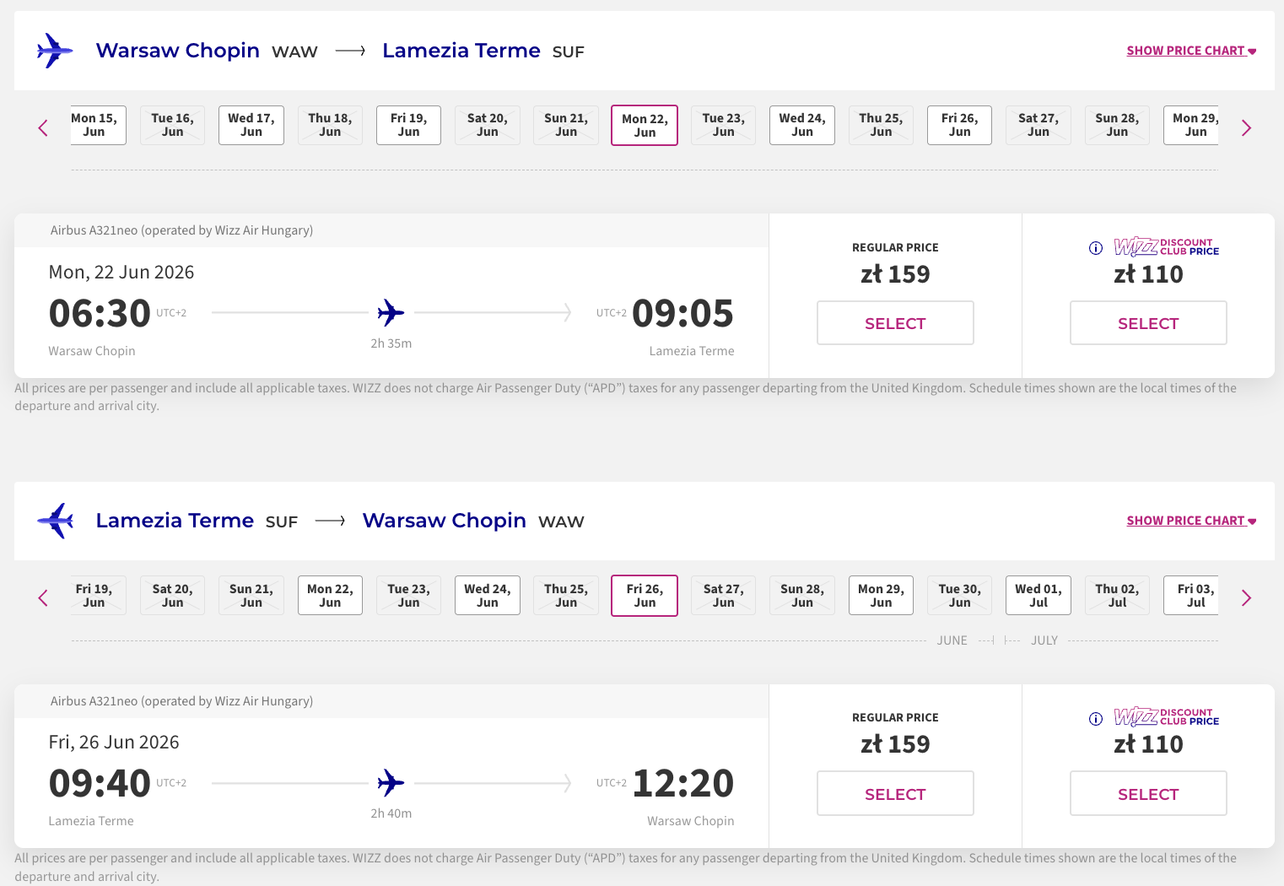
Task: Pick Wed 01, Jul return date
Action: pos(1038,596)
